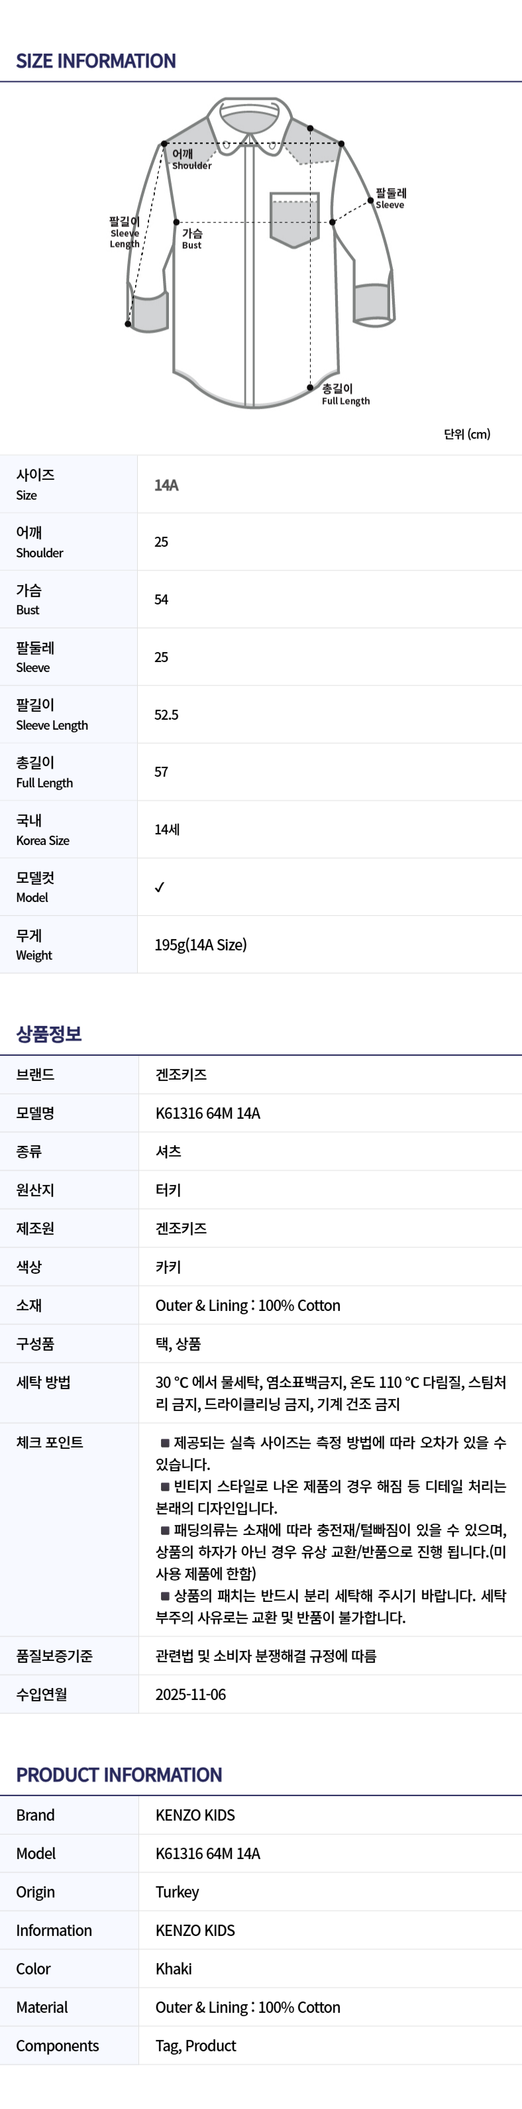Screen dimensions: 522x2109
Task: Click the Full Length label on the diagram
Action: click(344, 394)
